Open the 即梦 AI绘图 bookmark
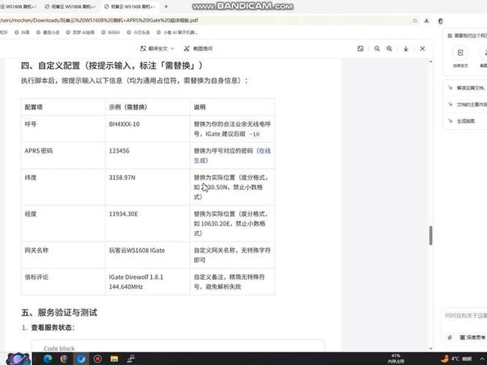The height and width of the screenshot is (365, 487). point(80,32)
